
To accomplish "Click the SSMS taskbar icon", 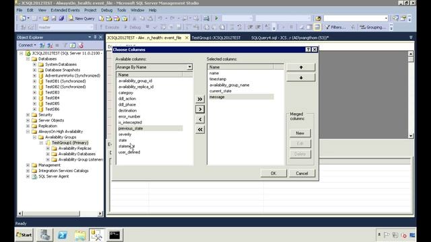I will (97, 235).
